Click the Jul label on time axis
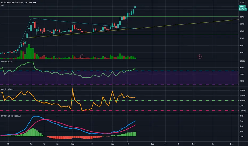This screenshot has width=248, height=146. (31, 144)
